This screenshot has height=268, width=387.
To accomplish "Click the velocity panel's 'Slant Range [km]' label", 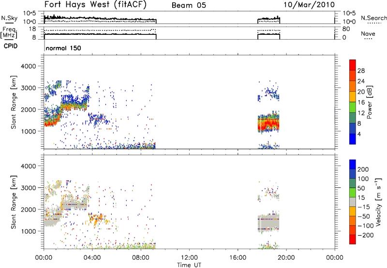I will tap(14, 202).
